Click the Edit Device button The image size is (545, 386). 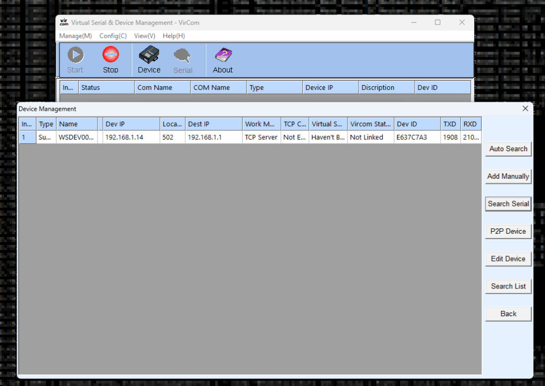[x=508, y=259]
